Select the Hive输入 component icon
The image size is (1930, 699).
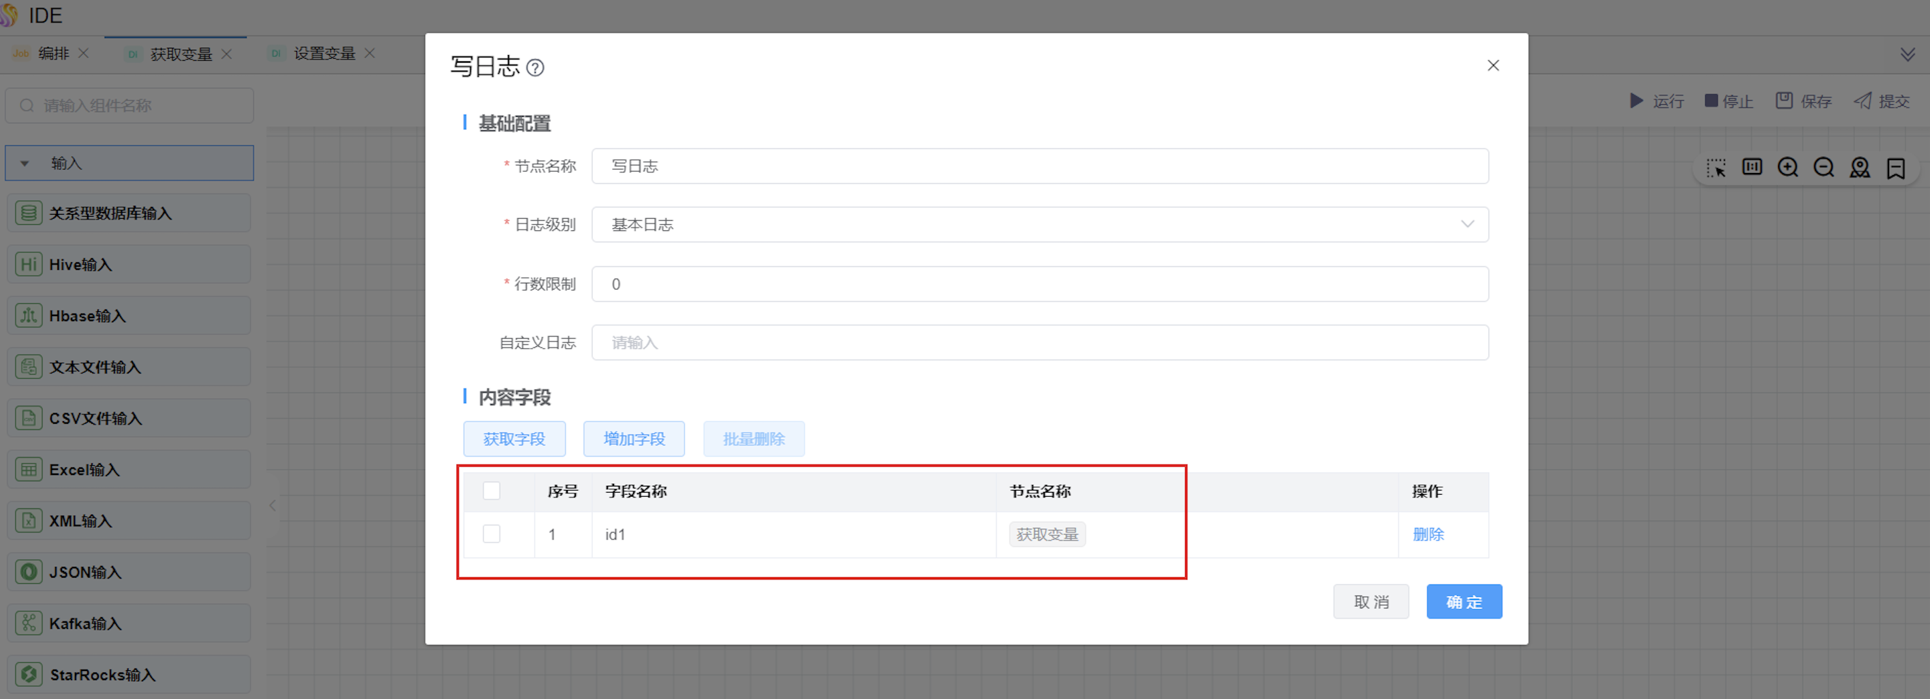[x=28, y=264]
